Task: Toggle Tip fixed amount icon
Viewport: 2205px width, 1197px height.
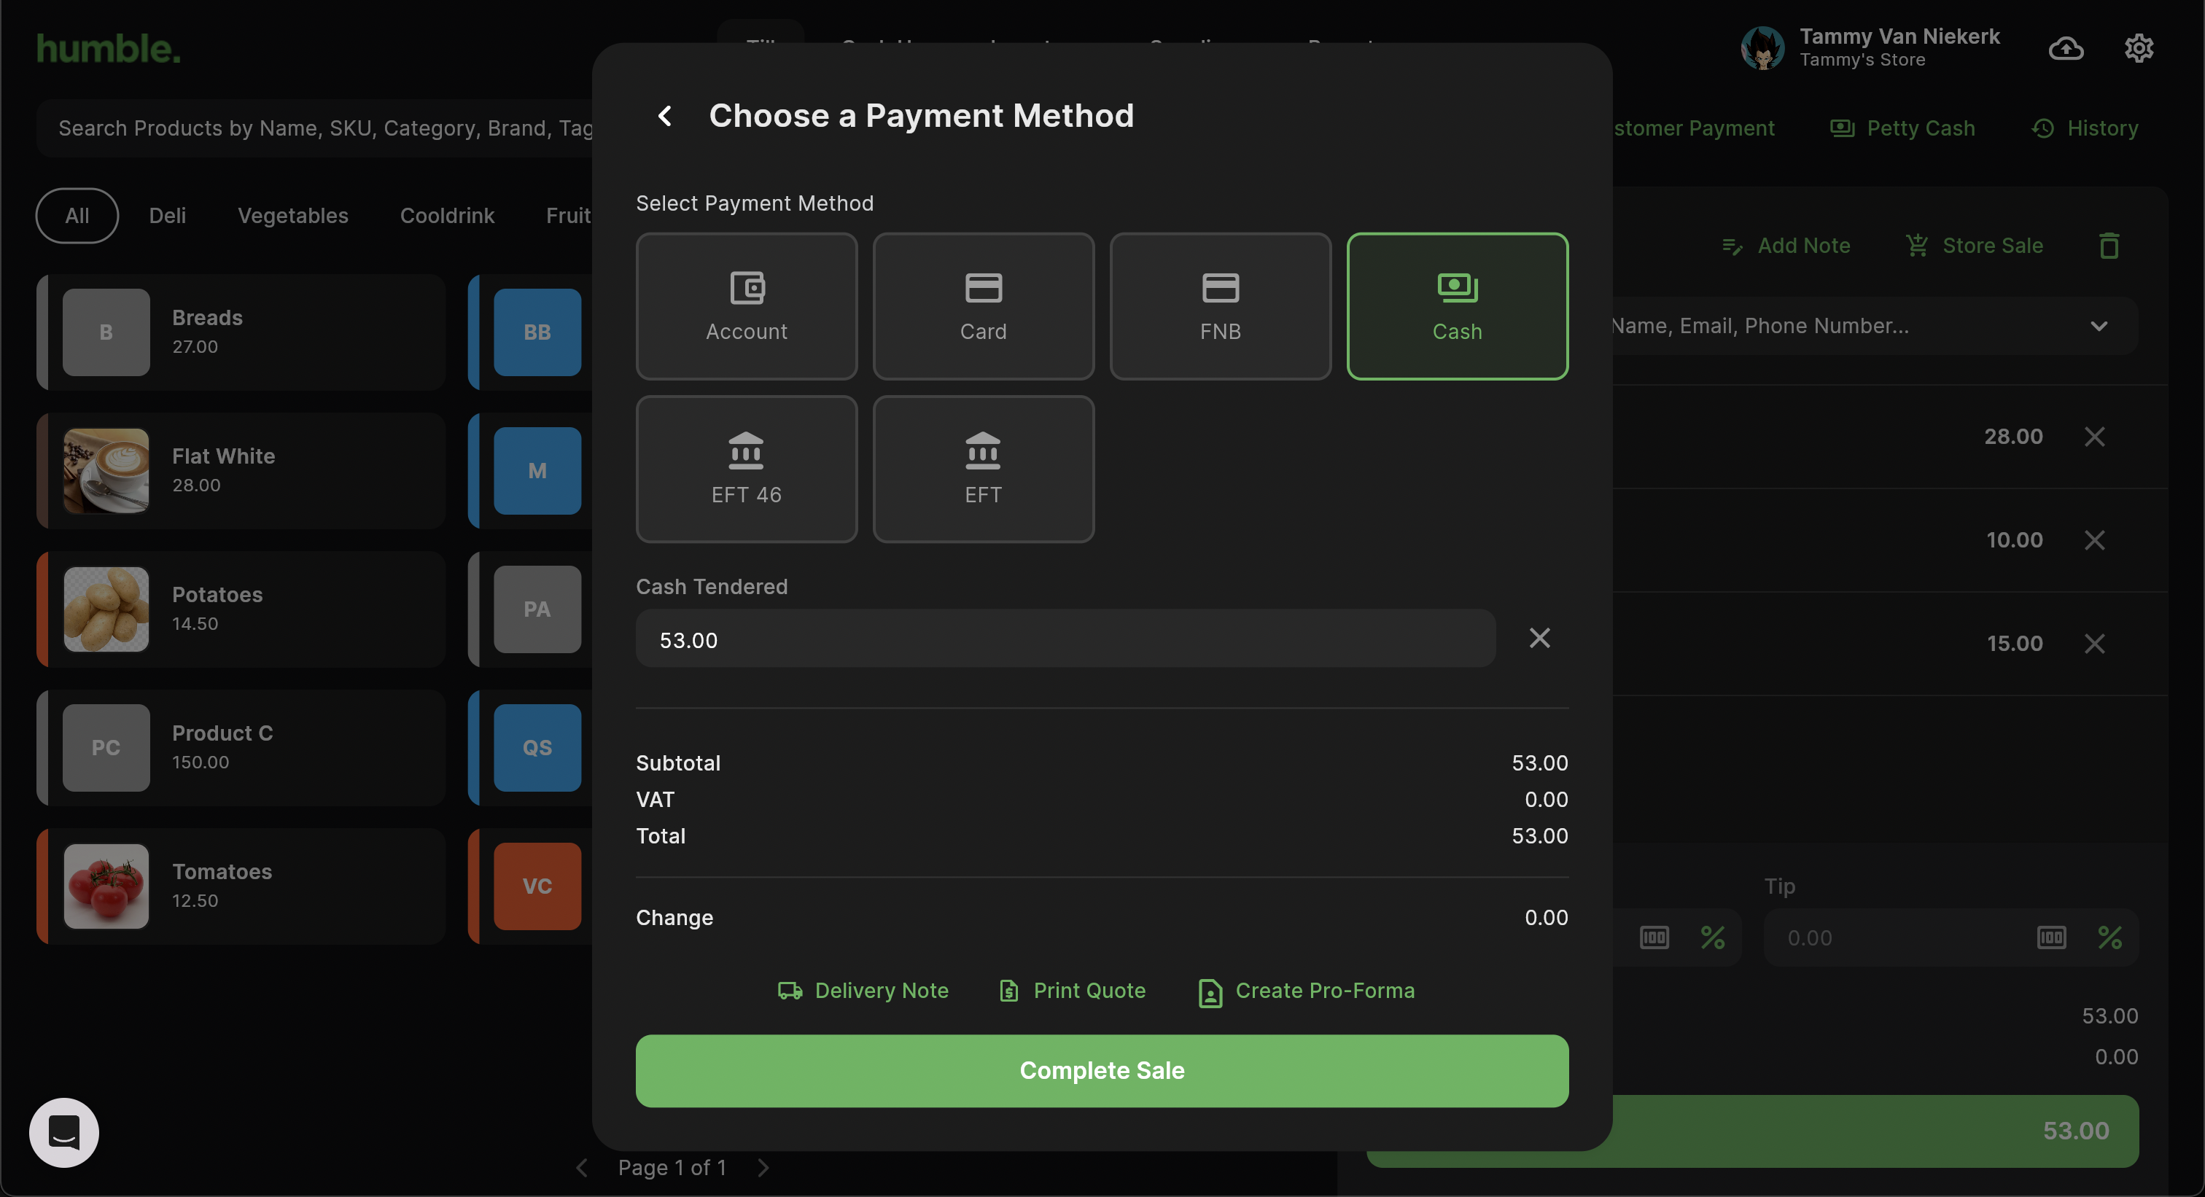Action: tap(2051, 939)
